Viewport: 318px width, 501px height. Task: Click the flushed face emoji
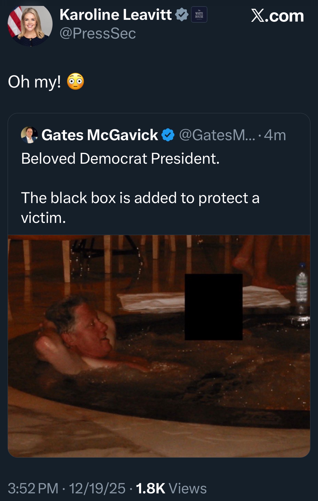pyautogui.click(x=75, y=82)
